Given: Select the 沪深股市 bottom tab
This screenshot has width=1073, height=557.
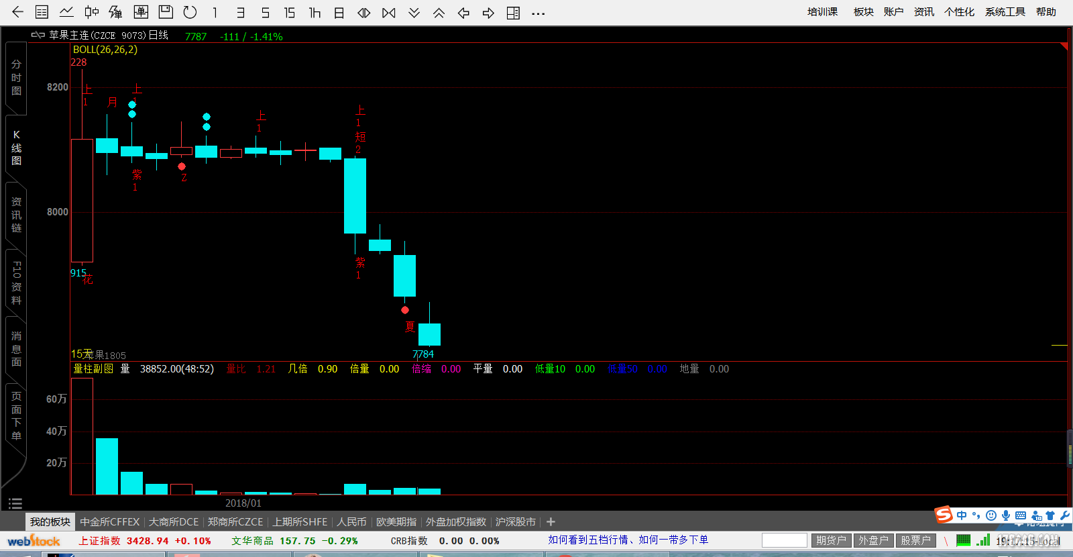Looking at the screenshot, I should (516, 521).
